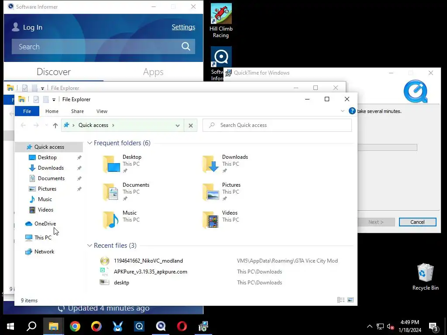Click Cancel in QuickTime installer
Viewport: 447px width, 335px height.
417,222
